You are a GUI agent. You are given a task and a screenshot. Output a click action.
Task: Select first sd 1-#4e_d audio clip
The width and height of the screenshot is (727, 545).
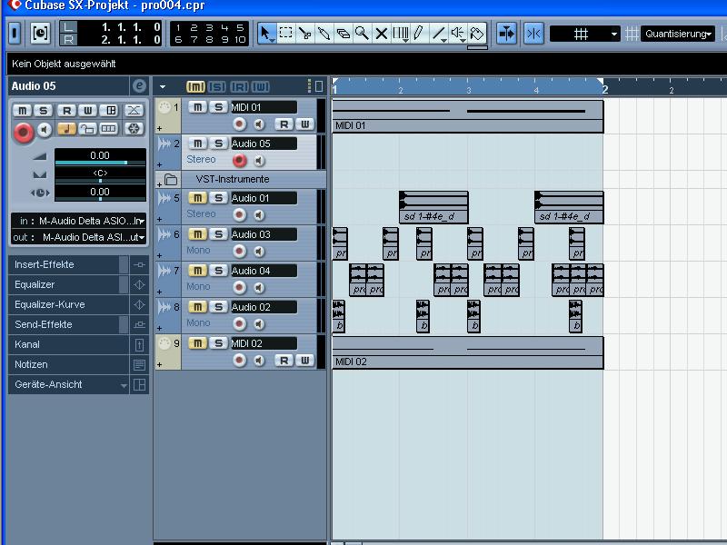point(433,207)
